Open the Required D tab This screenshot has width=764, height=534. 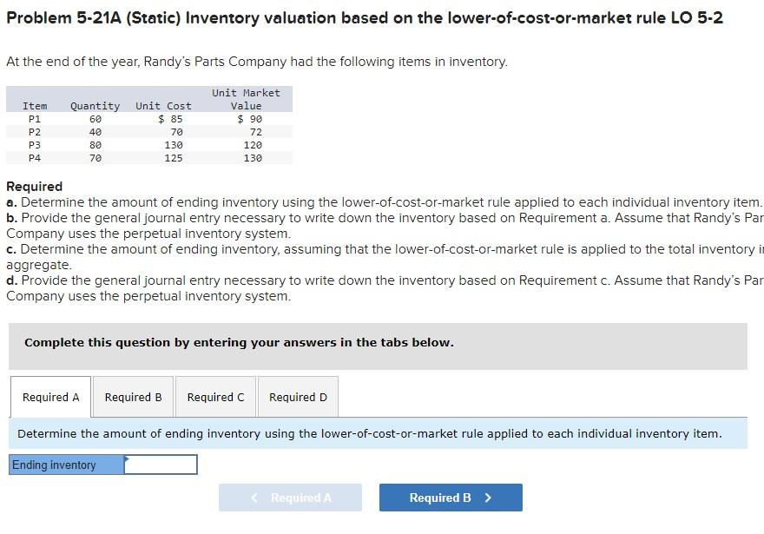click(x=298, y=397)
